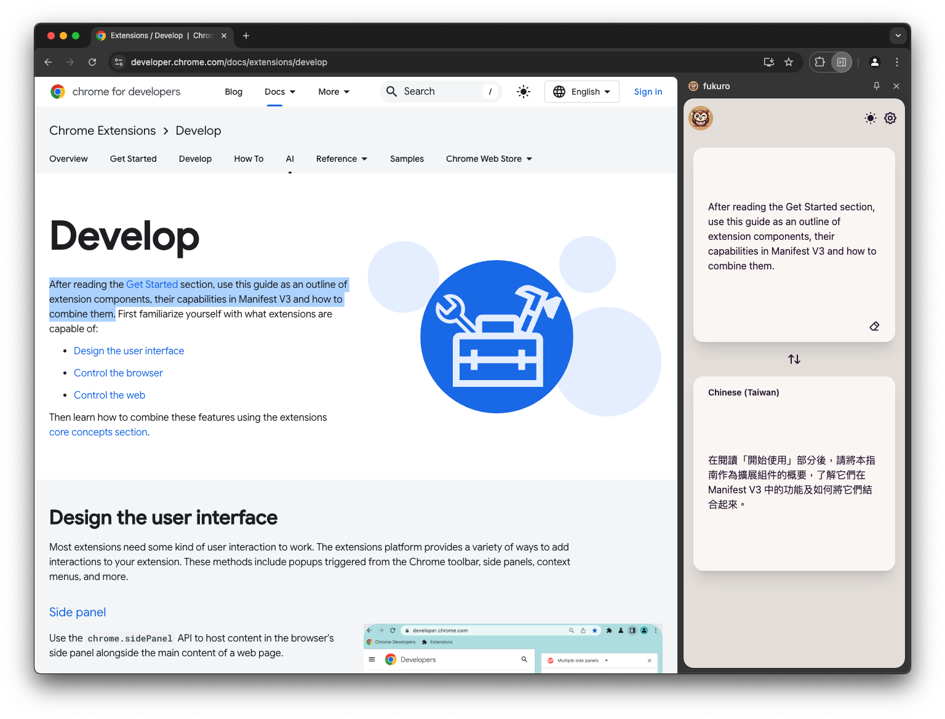Open the Chrome profile avatar icon
The width and height of the screenshot is (945, 719).
(874, 62)
